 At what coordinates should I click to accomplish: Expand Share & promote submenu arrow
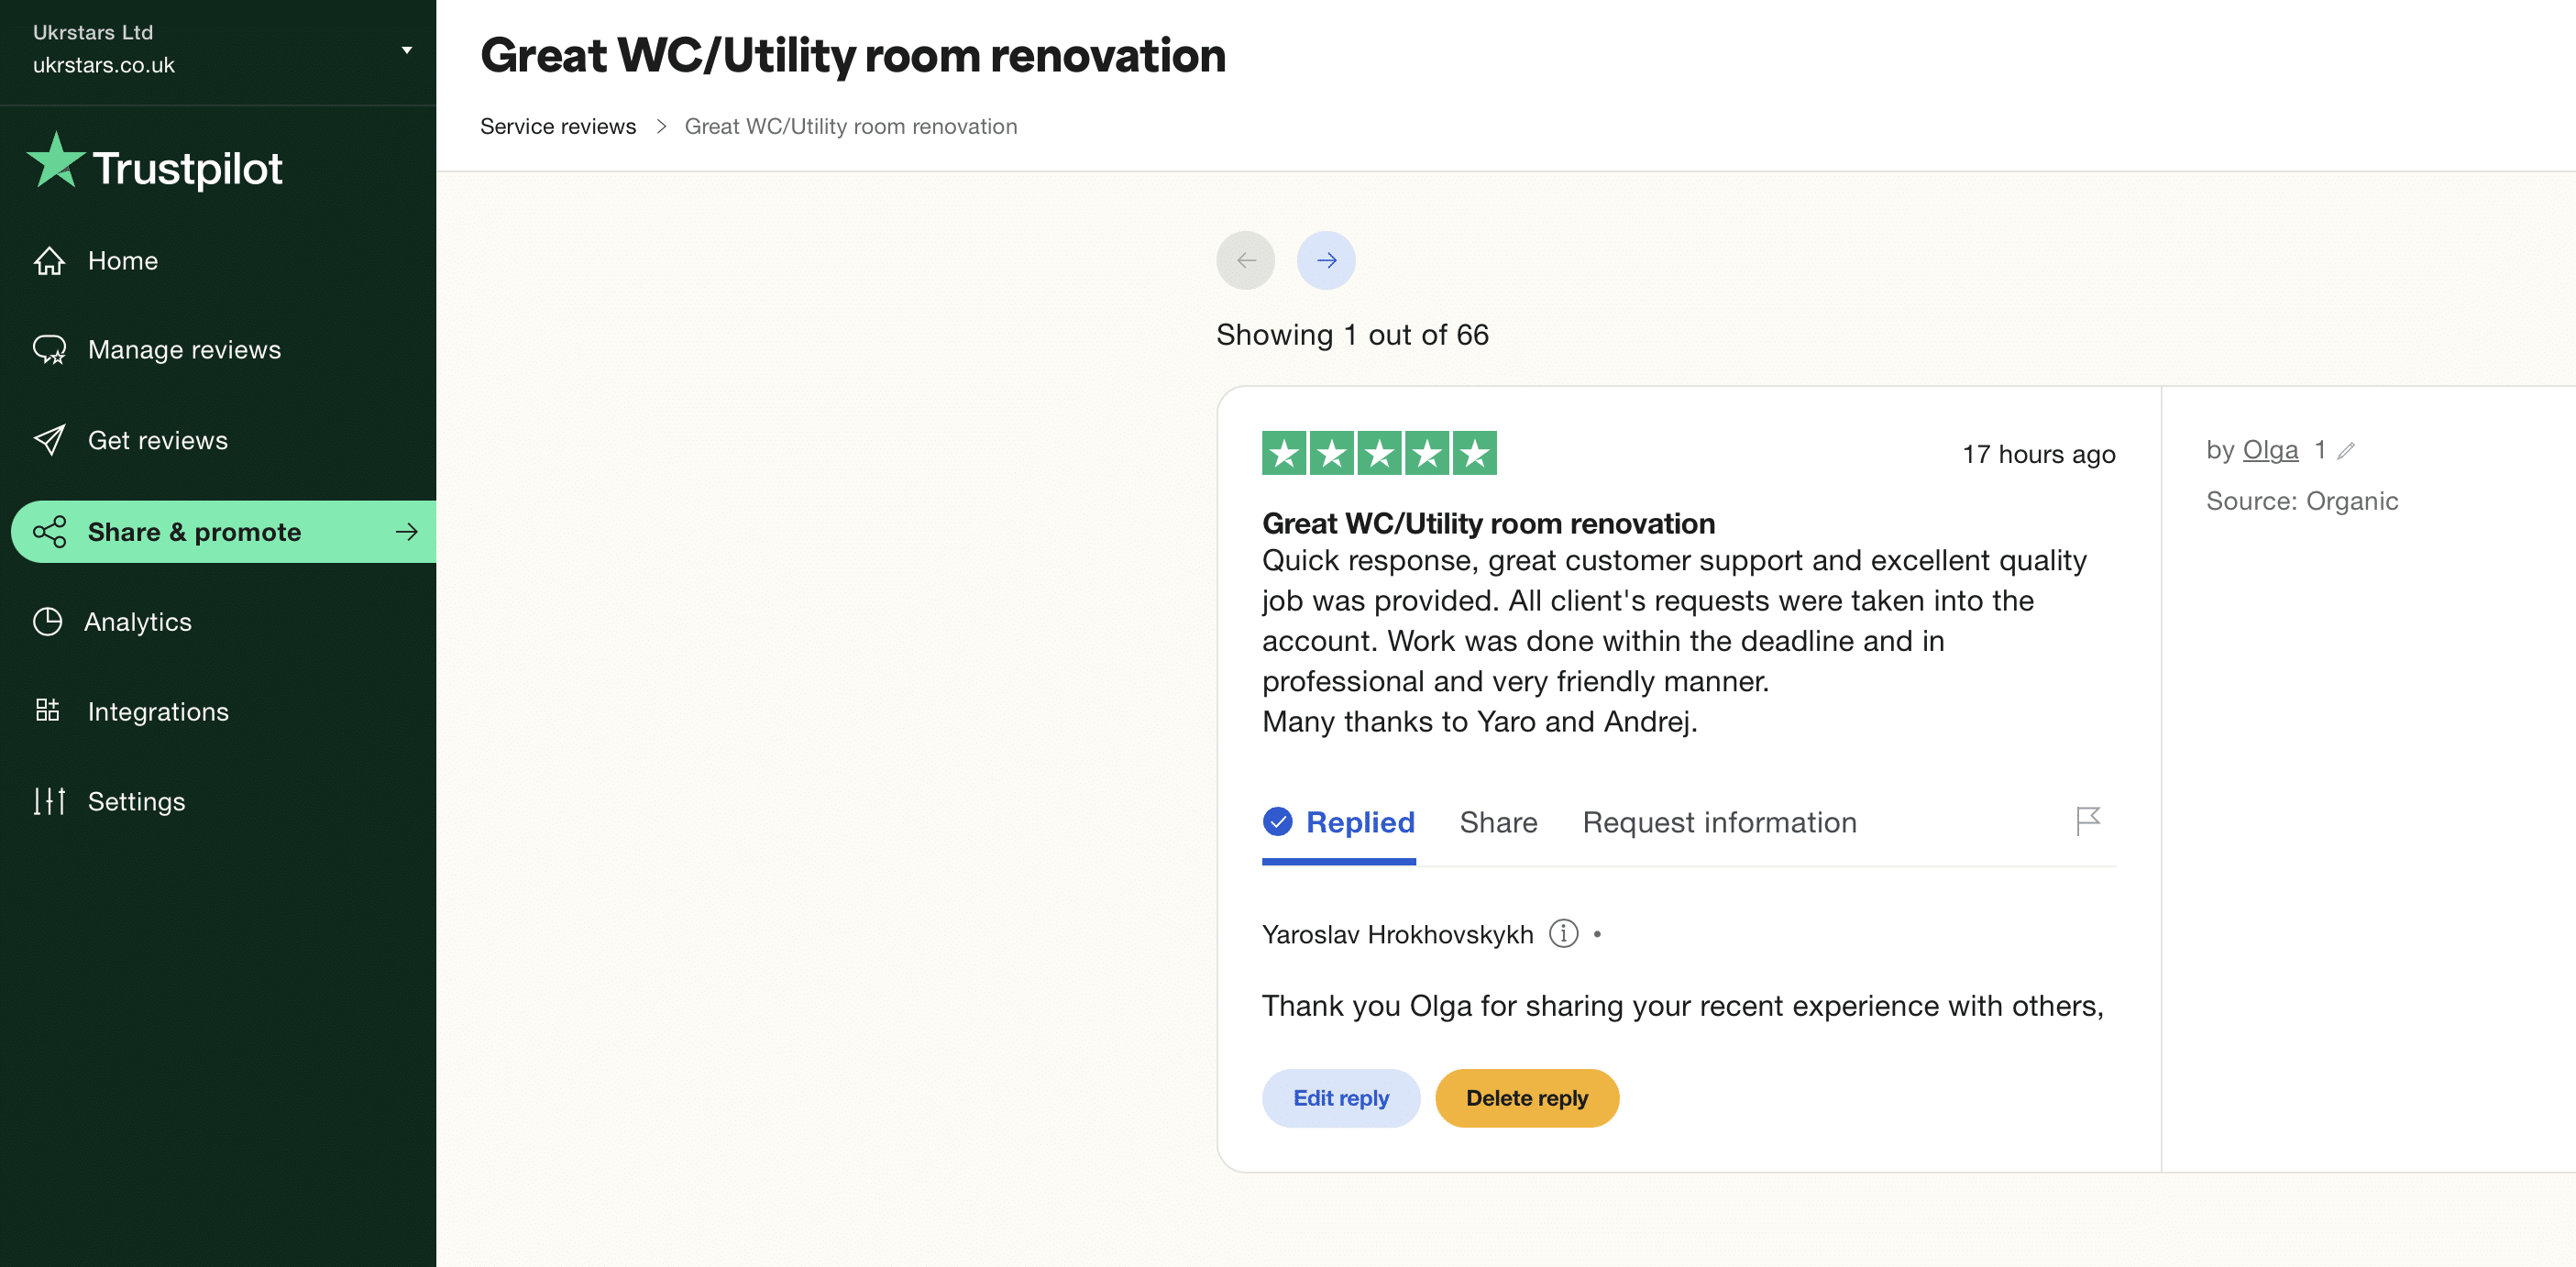click(x=406, y=532)
